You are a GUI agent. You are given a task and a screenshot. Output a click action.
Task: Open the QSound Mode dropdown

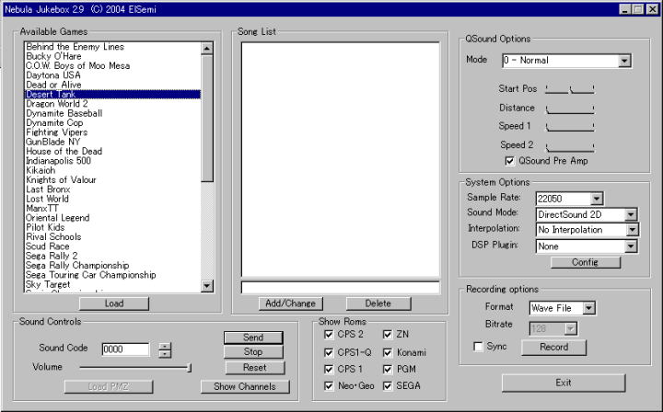point(624,61)
